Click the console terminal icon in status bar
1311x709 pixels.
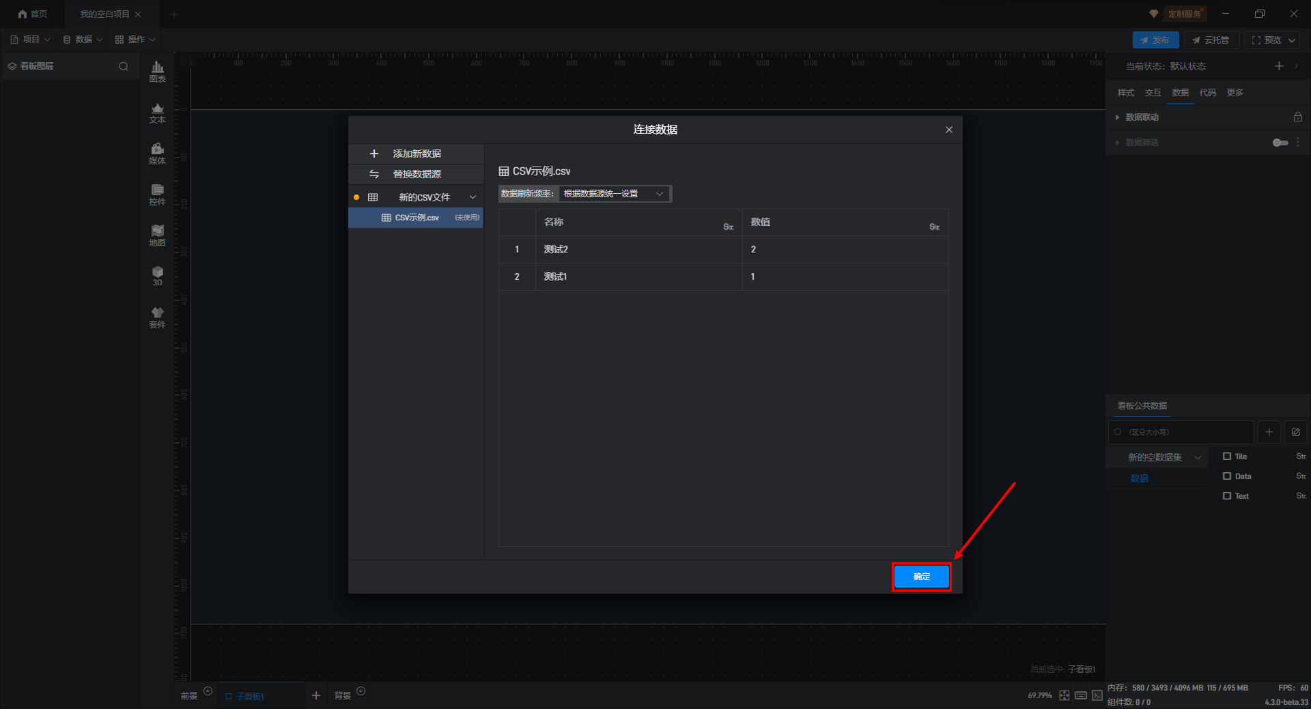tap(1097, 695)
